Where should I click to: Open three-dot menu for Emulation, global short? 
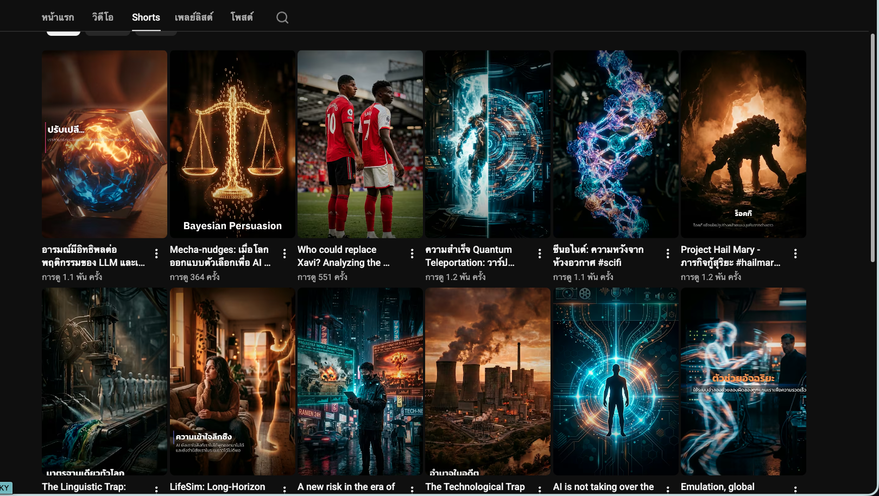coord(795,489)
